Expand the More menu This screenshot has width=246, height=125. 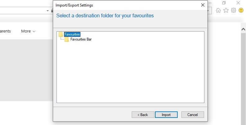tap(28, 31)
